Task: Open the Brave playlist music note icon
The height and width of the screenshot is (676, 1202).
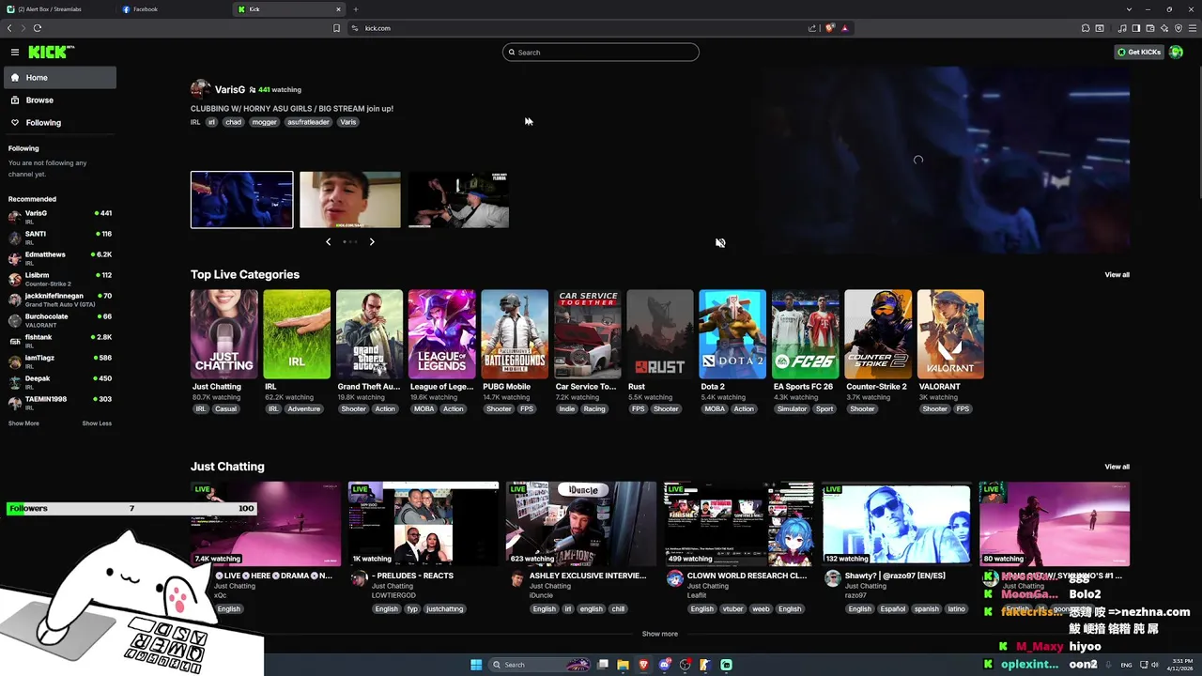Action: tap(1122, 28)
